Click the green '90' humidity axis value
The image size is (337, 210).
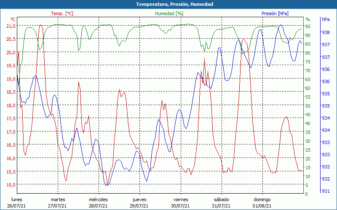pyautogui.click(x=308, y=35)
